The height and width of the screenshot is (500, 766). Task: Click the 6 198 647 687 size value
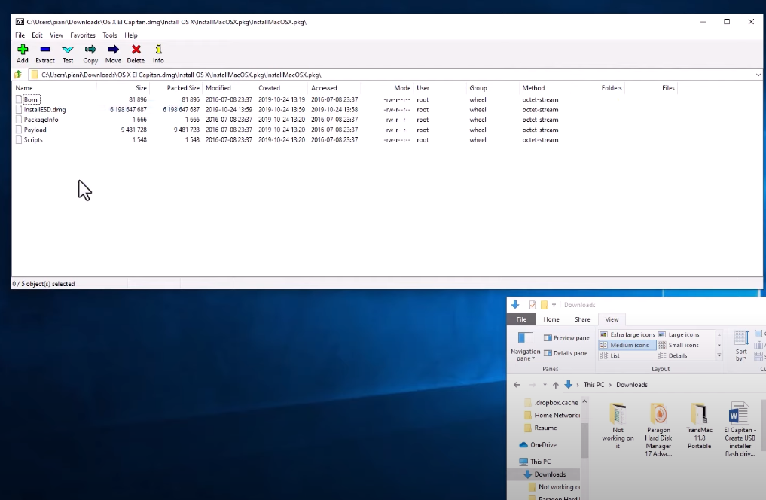128,109
